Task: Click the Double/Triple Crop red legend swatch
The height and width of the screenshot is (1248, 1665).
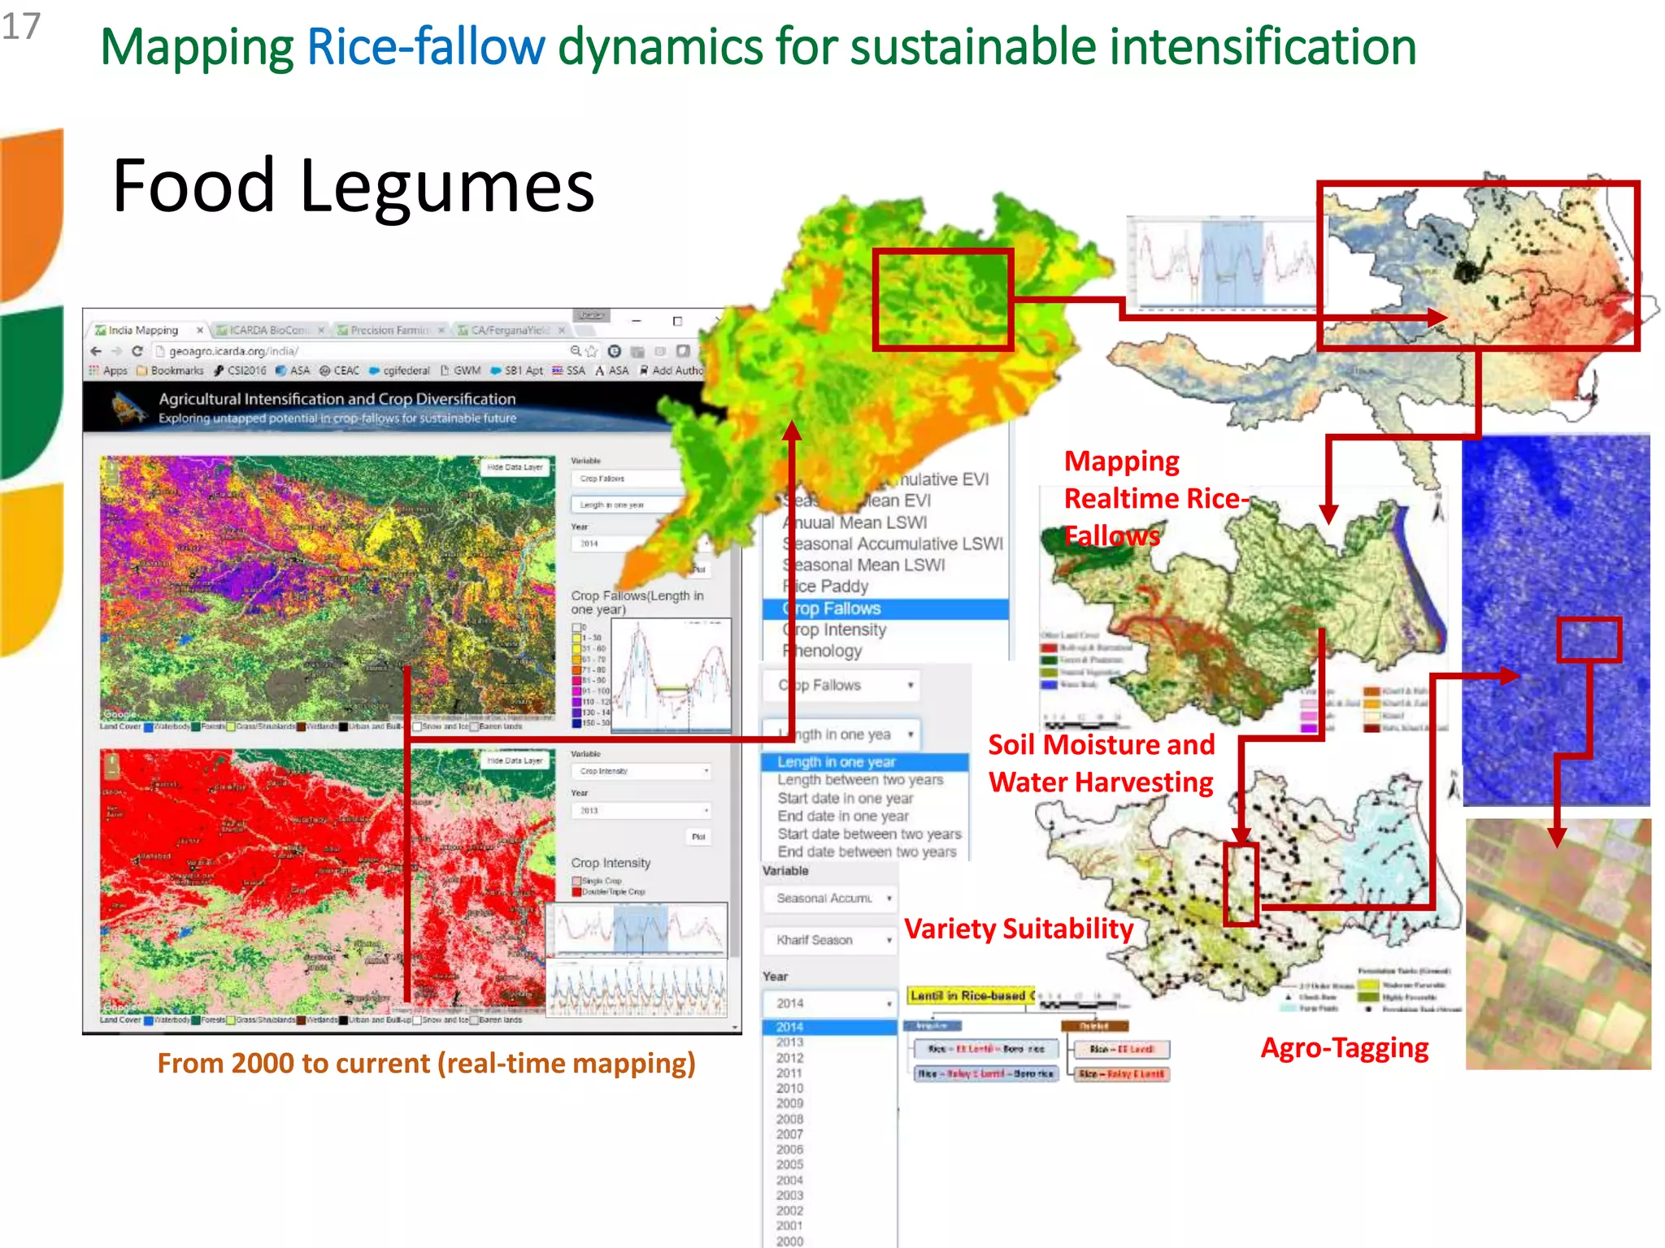Action: click(x=576, y=892)
